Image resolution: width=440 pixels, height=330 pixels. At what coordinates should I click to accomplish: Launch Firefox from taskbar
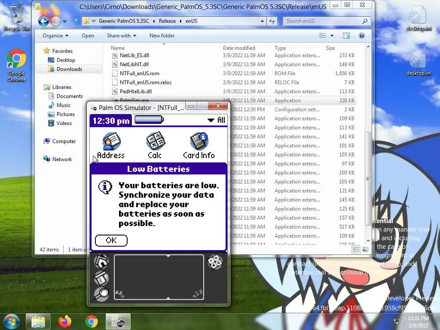tap(65, 321)
